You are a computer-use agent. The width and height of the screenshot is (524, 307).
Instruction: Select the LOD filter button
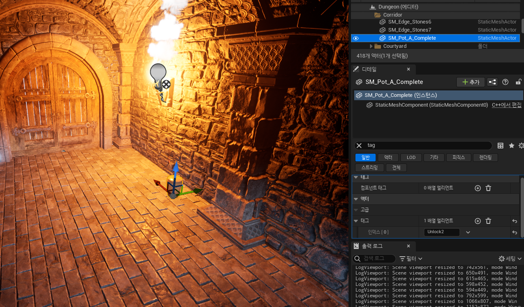411,158
